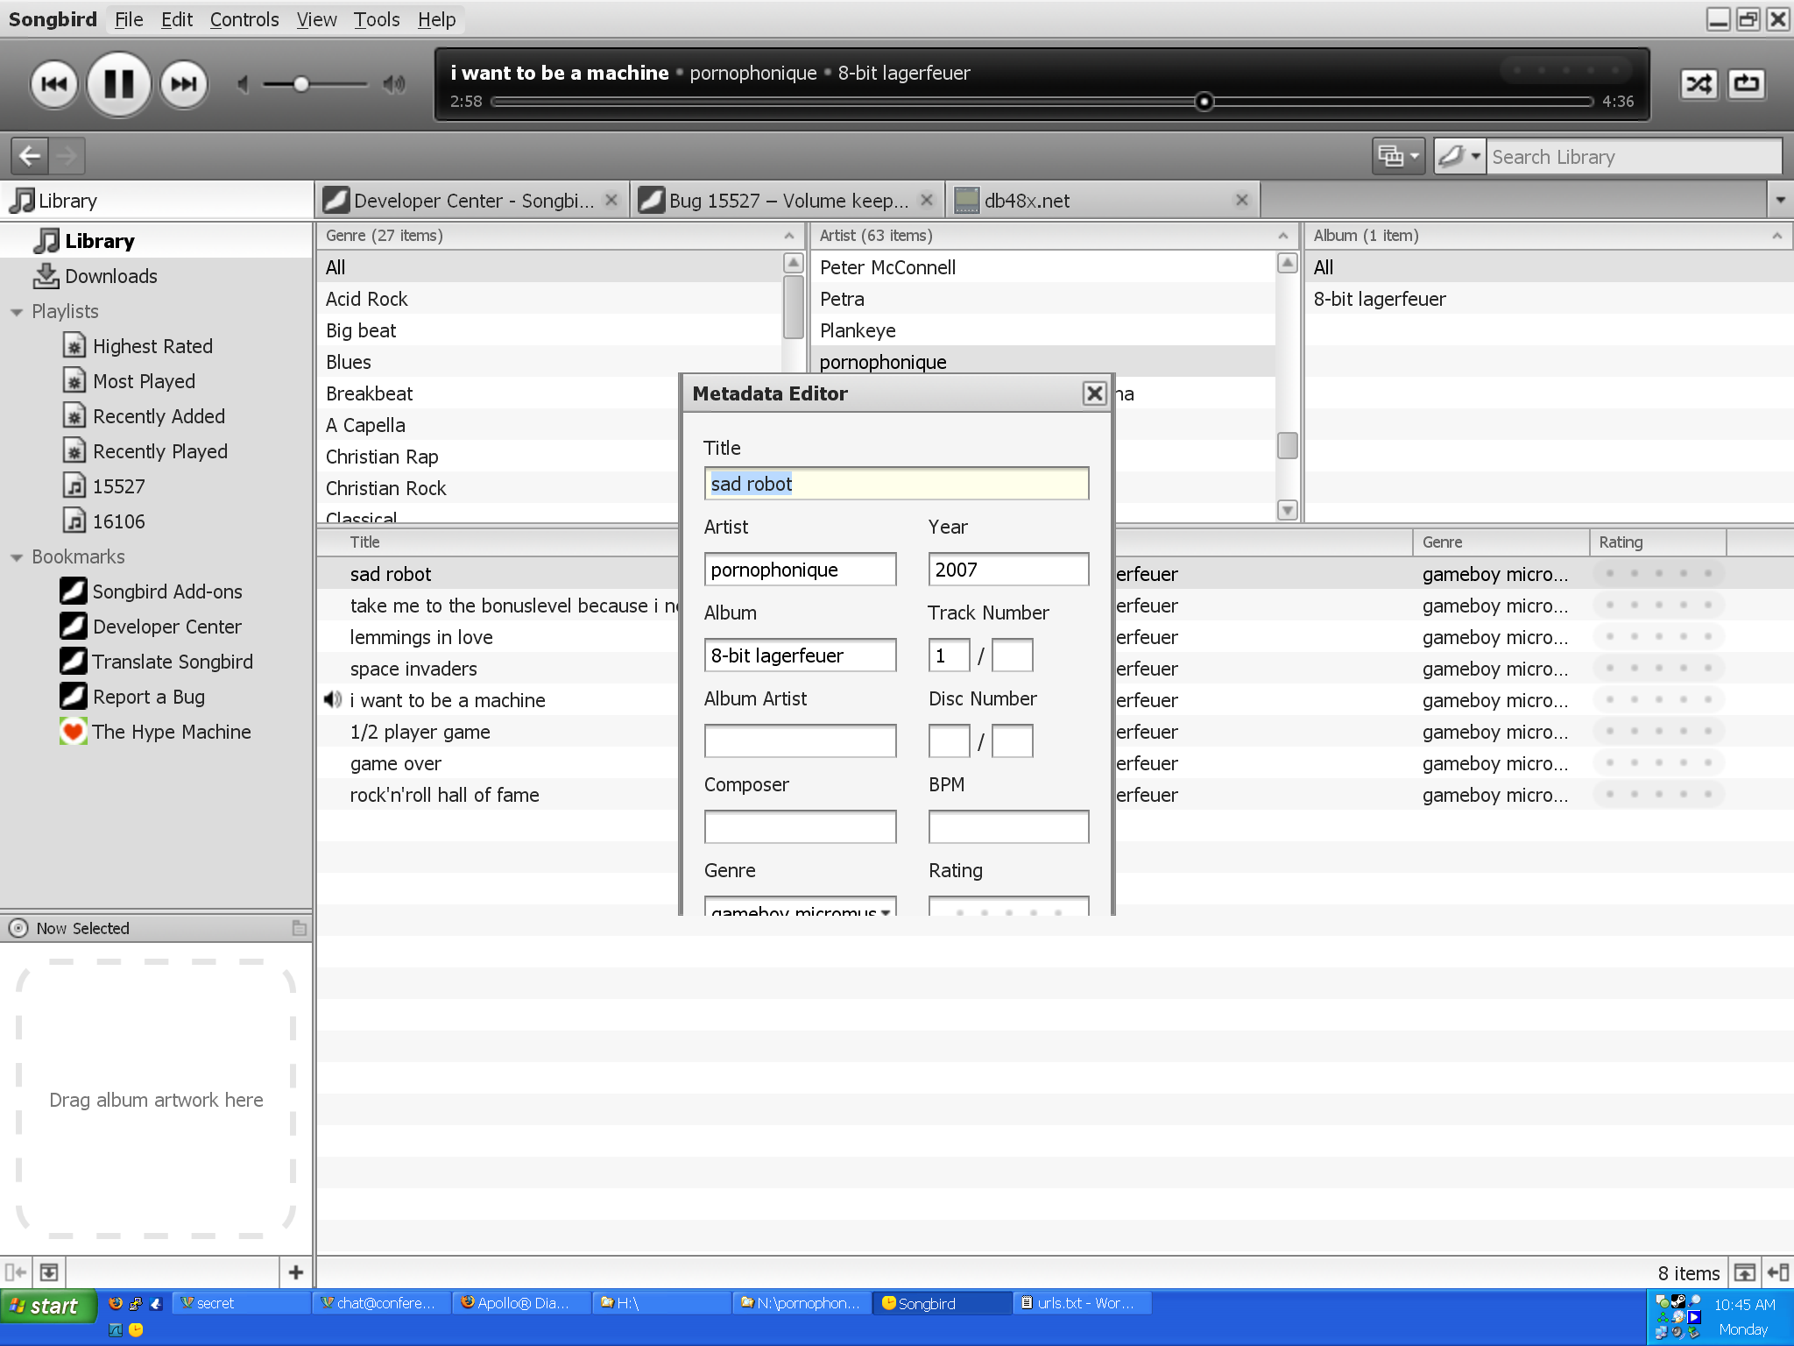
Task: Open the Windows Start menu
Action: (x=47, y=1306)
